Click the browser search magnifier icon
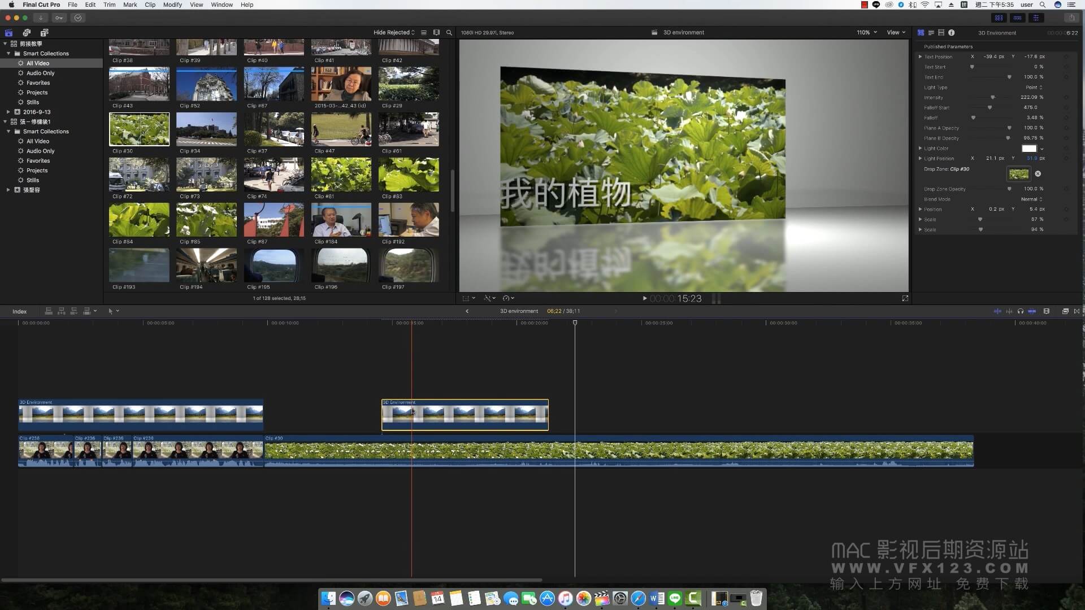The width and height of the screenshot is (1085, 610). (x=449, y=33)
